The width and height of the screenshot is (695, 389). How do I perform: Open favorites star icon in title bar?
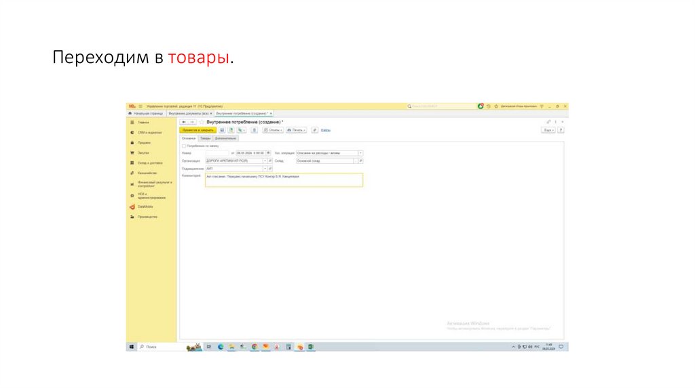pos(496,106)
